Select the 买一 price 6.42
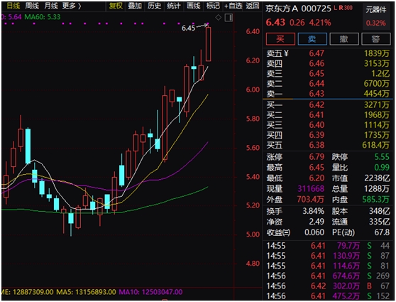Image resolution: width=396 pixels, height=302 pixels. coord(317,104)
